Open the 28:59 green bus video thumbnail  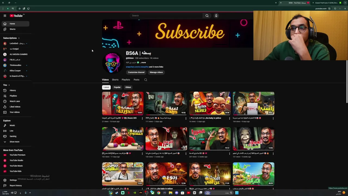click(253, 174)
